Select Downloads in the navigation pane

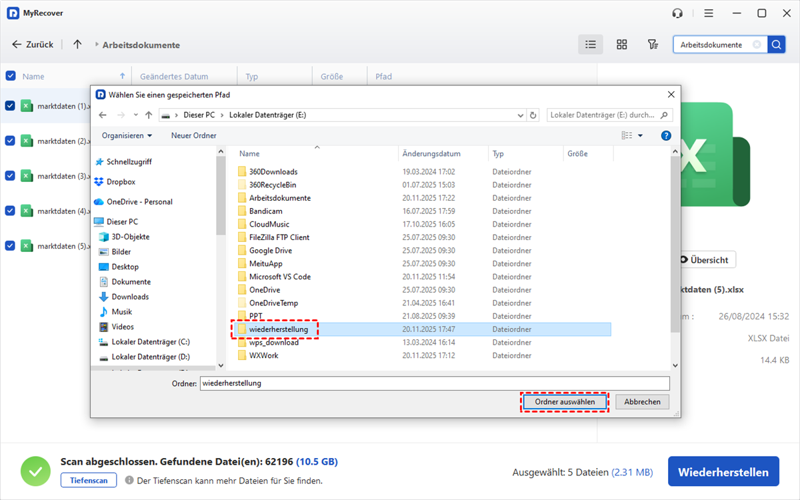click(x=130, y=297)
